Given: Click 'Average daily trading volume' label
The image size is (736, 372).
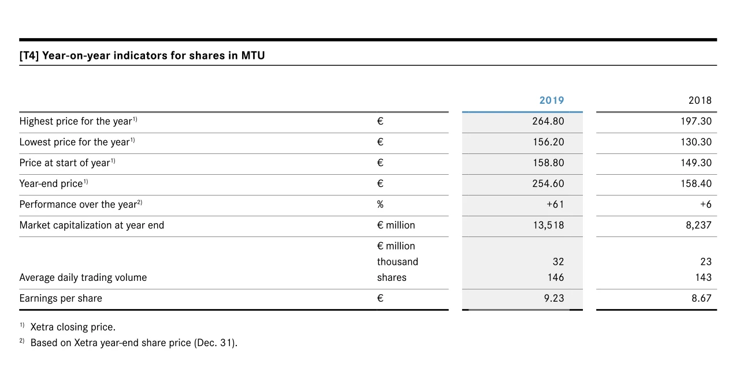Looking at the screenshot, I should tap(83, 277).
